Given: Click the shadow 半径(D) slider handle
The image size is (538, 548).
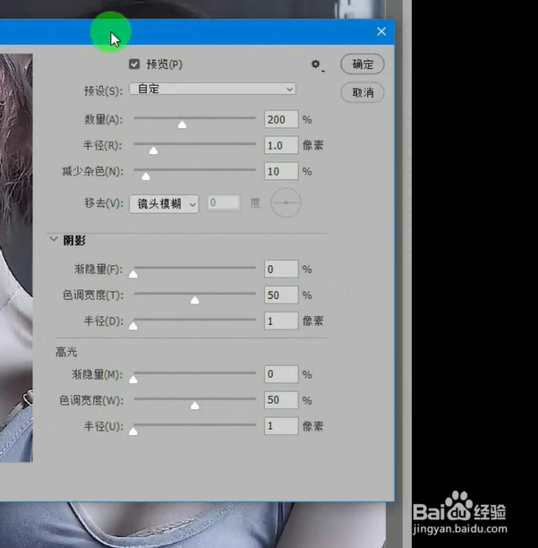Looking at the screenshot, I should tap(133, 326).
